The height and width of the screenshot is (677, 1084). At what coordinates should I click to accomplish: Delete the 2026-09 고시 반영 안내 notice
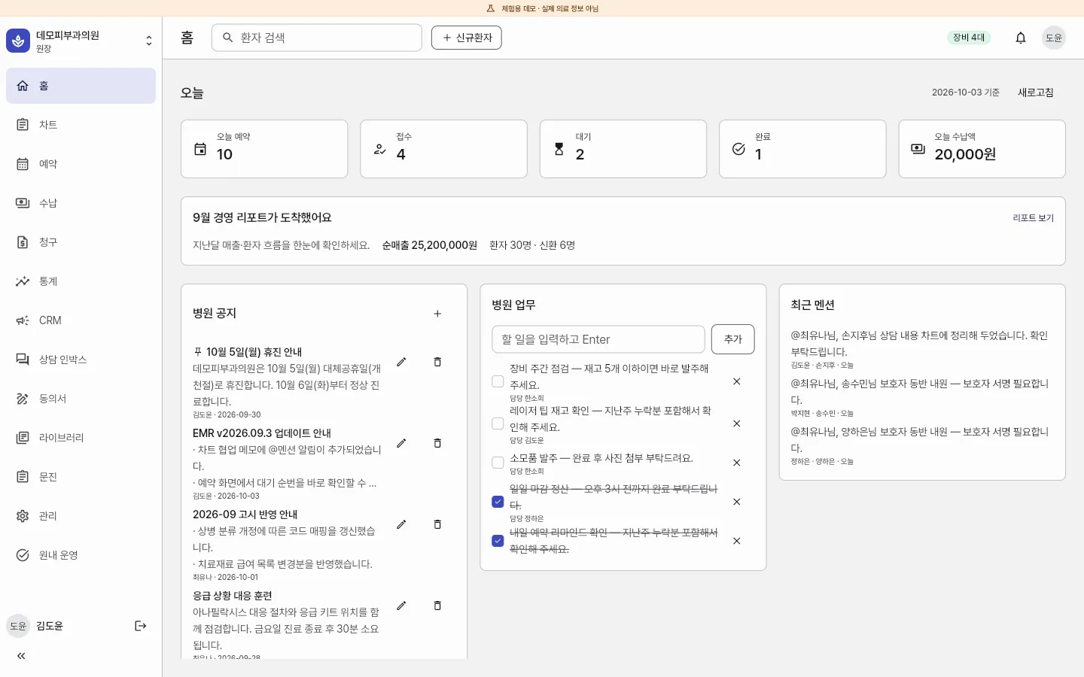point(437,524)
